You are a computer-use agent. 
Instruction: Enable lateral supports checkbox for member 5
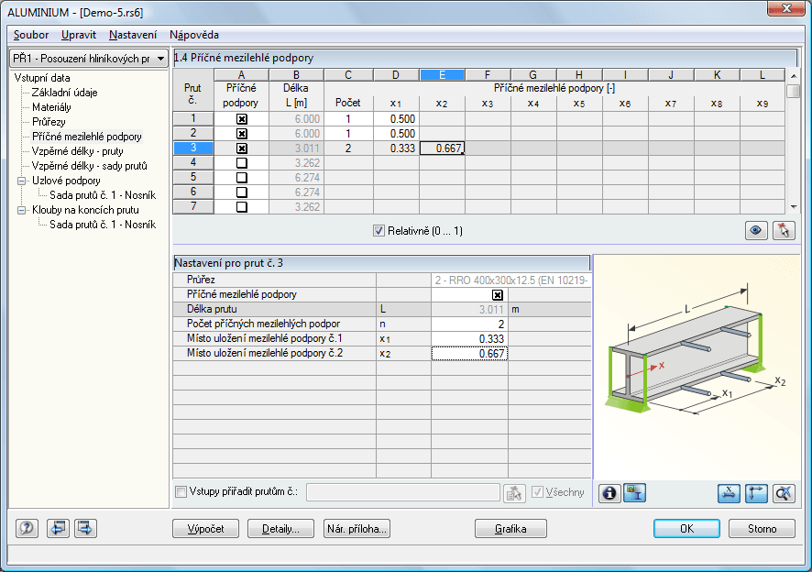click(241, 177)
